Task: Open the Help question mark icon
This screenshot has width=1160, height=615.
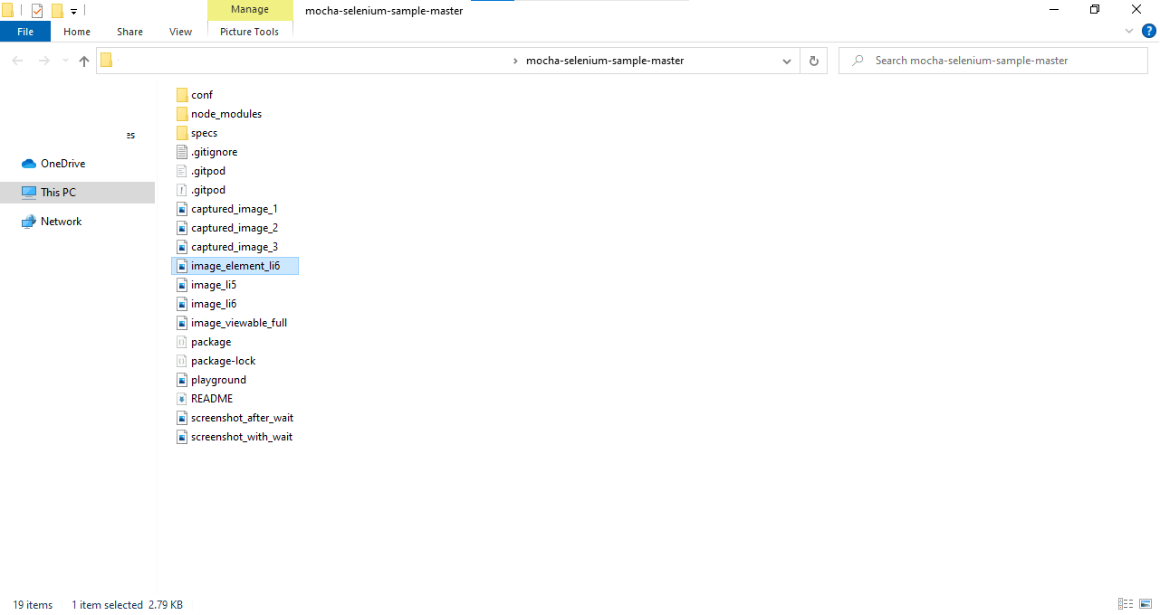Action: coord(1149,31)
